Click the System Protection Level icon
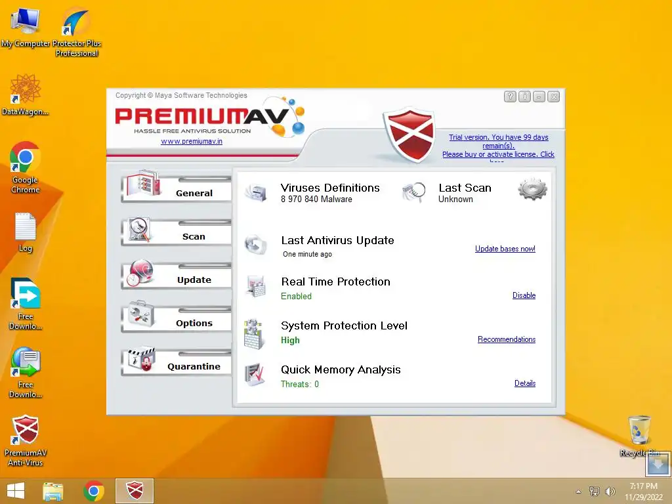This screenshot has width=672, height=504. click(253, 334)
